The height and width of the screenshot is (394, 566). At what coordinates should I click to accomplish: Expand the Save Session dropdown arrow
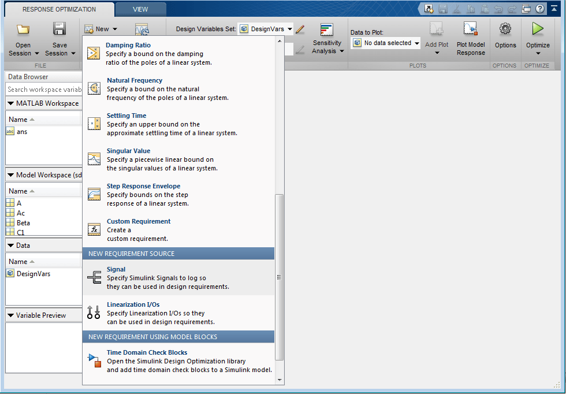73,54
